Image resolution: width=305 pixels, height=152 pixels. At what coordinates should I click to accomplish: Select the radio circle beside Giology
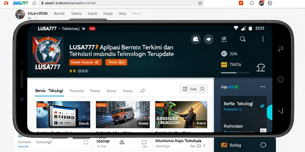pyautogui.click(x=263, y=145)
